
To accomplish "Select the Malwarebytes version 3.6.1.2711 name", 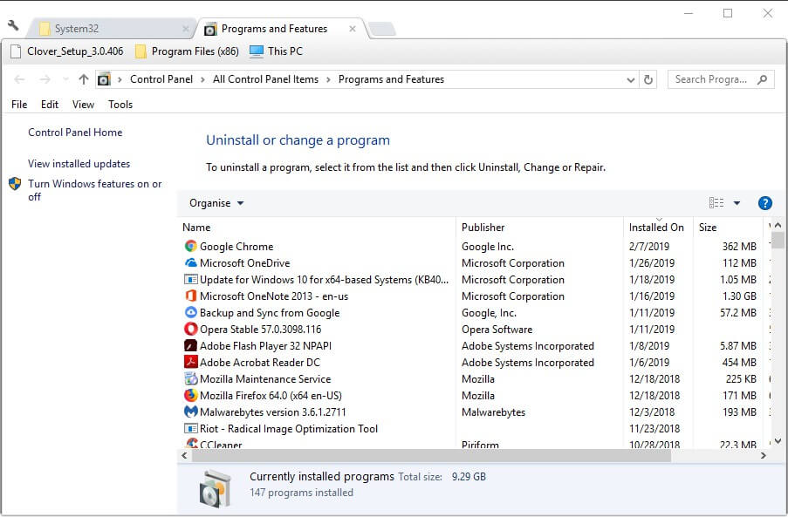I will tap(273, 412).
